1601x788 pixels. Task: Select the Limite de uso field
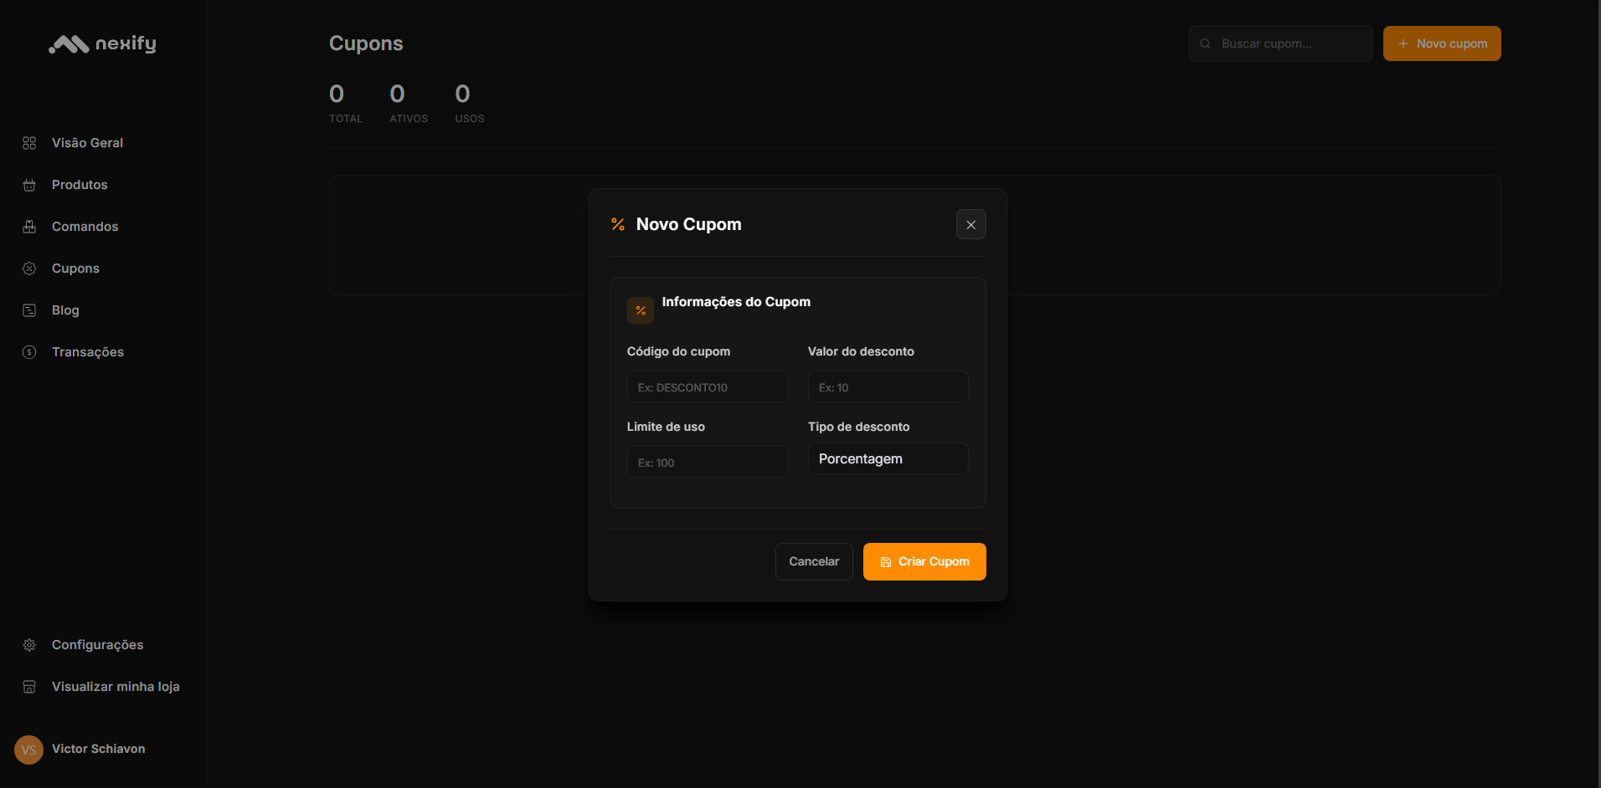[707, 463]
